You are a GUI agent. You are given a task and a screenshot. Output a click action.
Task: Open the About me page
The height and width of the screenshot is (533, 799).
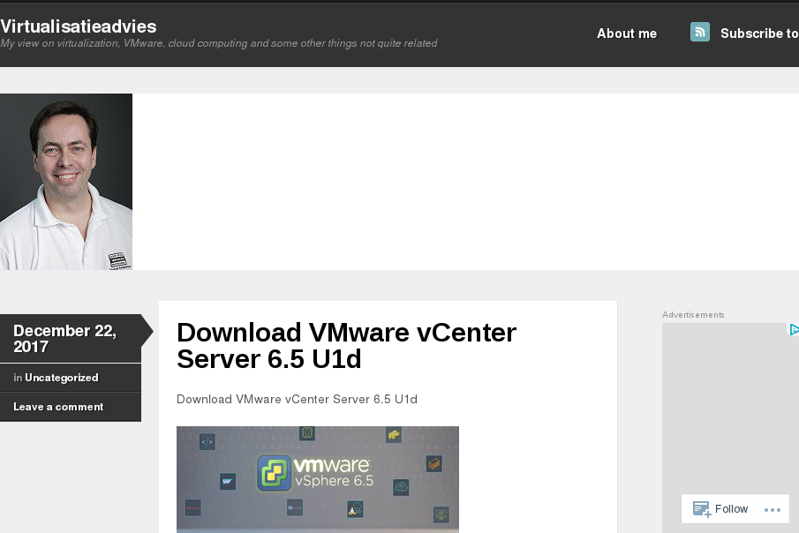[627, 34]
